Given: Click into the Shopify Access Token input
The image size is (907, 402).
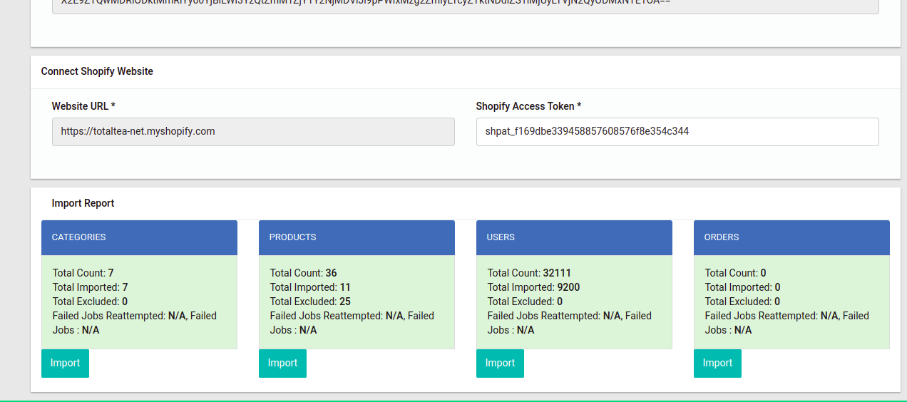Looking at the screenshot, I should pos(677,132).
